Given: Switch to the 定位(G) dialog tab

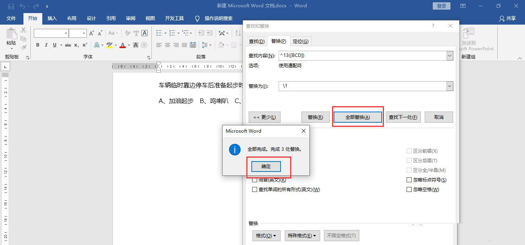Looking at the screenshot, I should tap(300, 41).
